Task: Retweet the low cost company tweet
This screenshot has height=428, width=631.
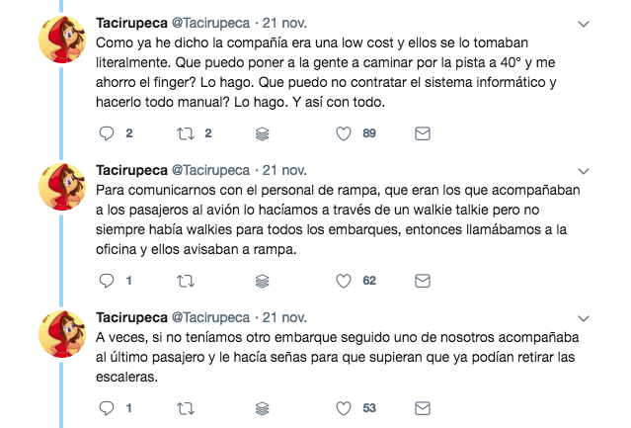Action: click(x=186, y=133)
